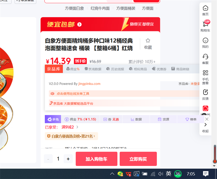
Task: Show hidden tray icons with the caret
Action: pyautogui.click(x=112, y=174)
